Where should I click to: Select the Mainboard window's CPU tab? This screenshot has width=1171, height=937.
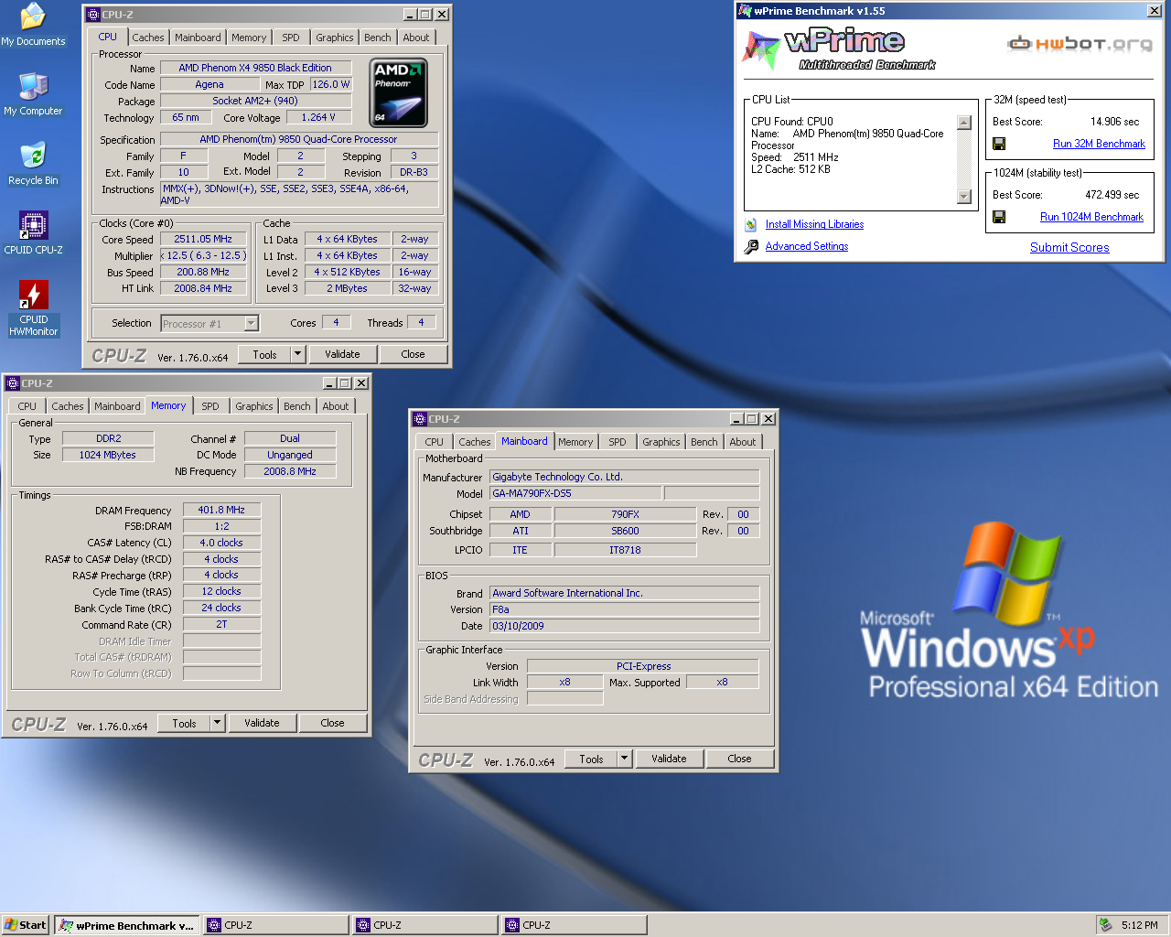435,442
